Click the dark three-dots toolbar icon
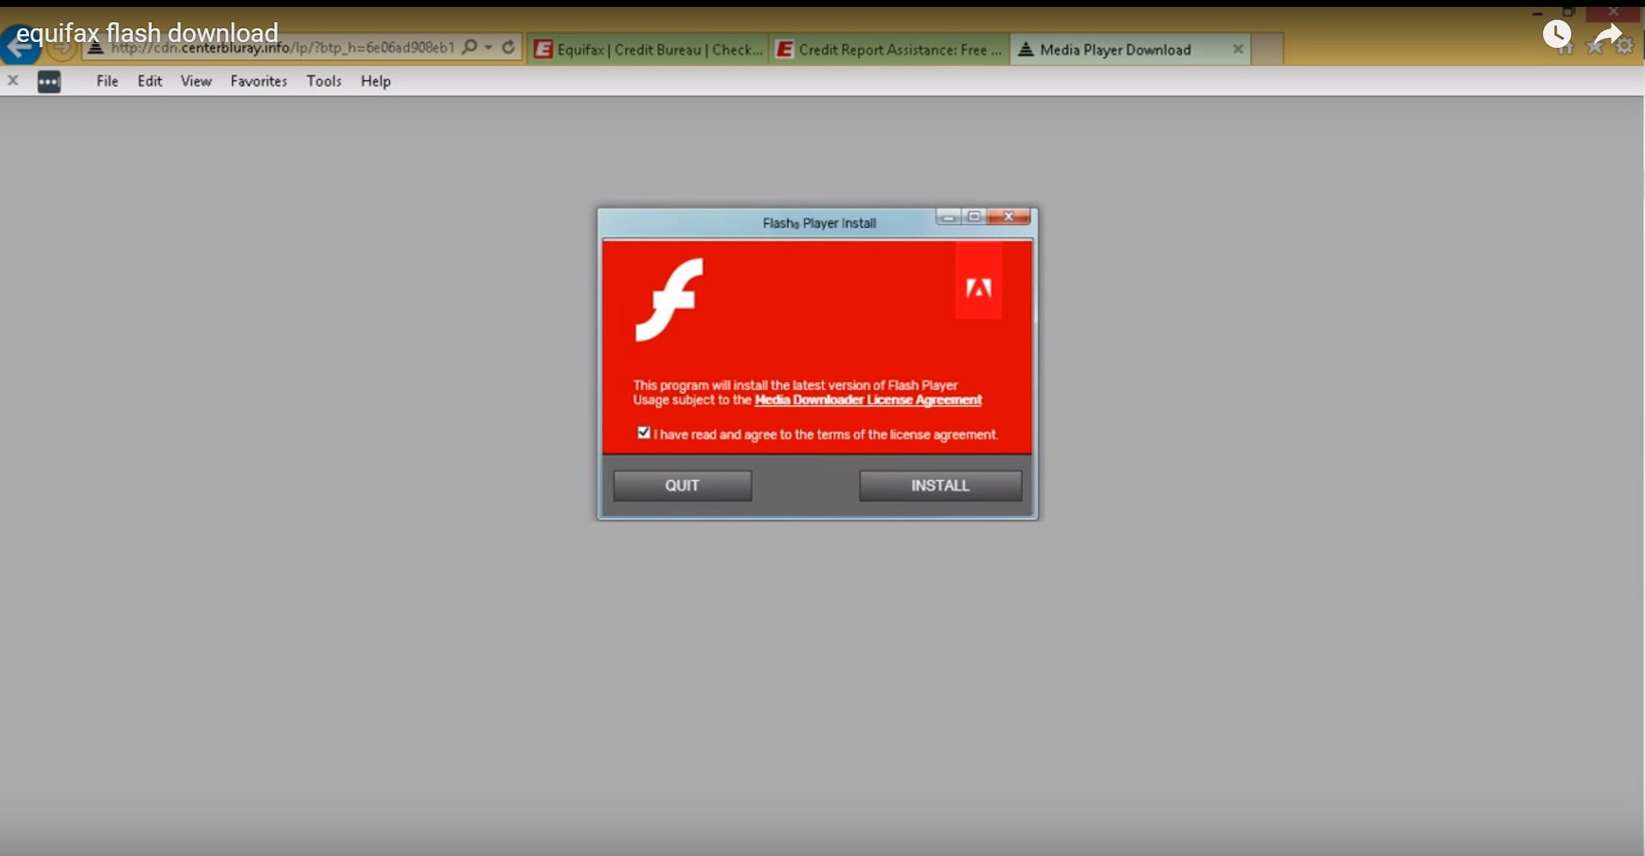 pyautogui.click(x=49, y=81)
